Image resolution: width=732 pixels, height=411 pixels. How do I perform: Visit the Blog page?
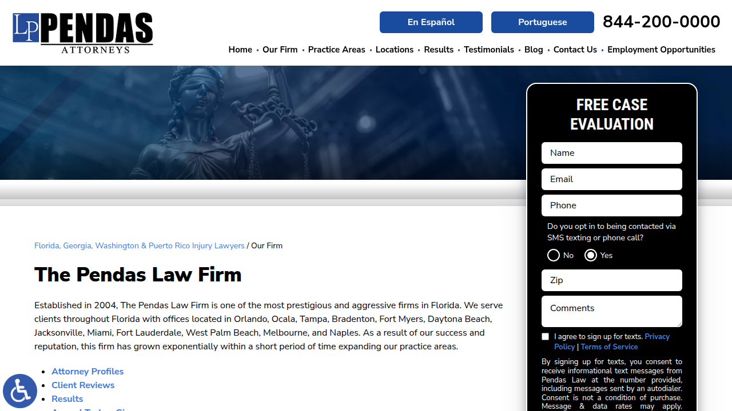coord(534,50)
